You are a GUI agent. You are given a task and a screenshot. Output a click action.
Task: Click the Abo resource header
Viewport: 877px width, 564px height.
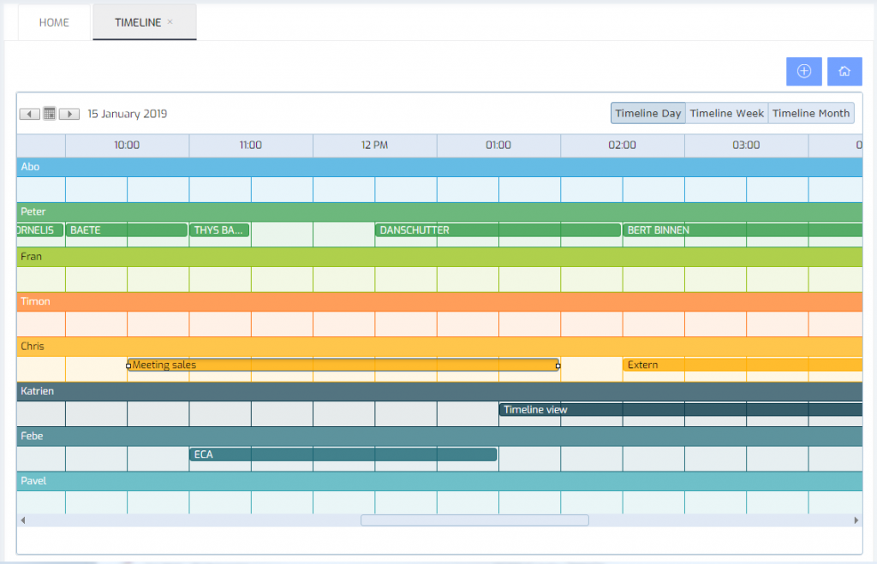[439, 167]
